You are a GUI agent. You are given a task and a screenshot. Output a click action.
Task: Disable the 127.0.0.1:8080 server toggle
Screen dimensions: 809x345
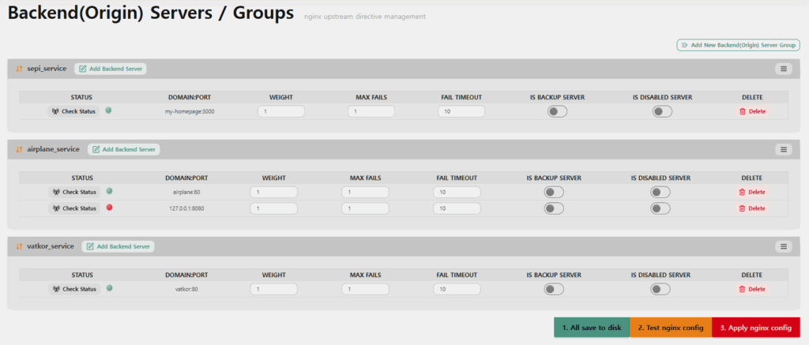coord(660,208)
